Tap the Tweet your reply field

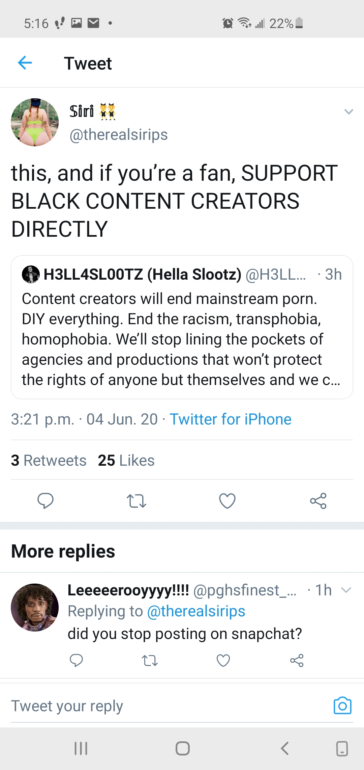(169, 706)
